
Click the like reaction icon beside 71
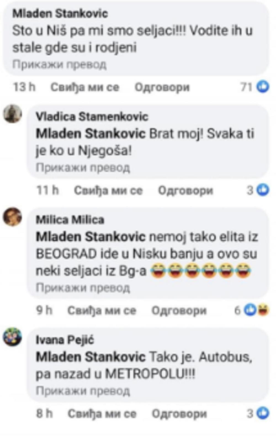click(262, 87)
